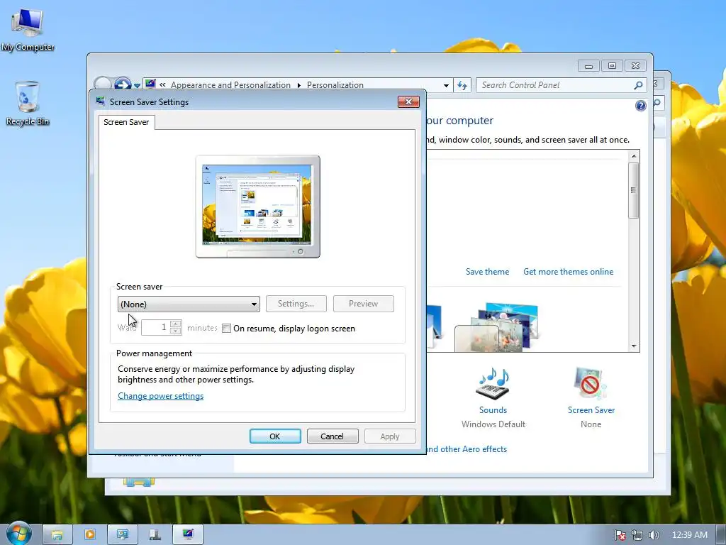Image resolution: width=726 pixels, height=545 pixels.
Task: Click the Preview button
Action: tap(364, 304)
